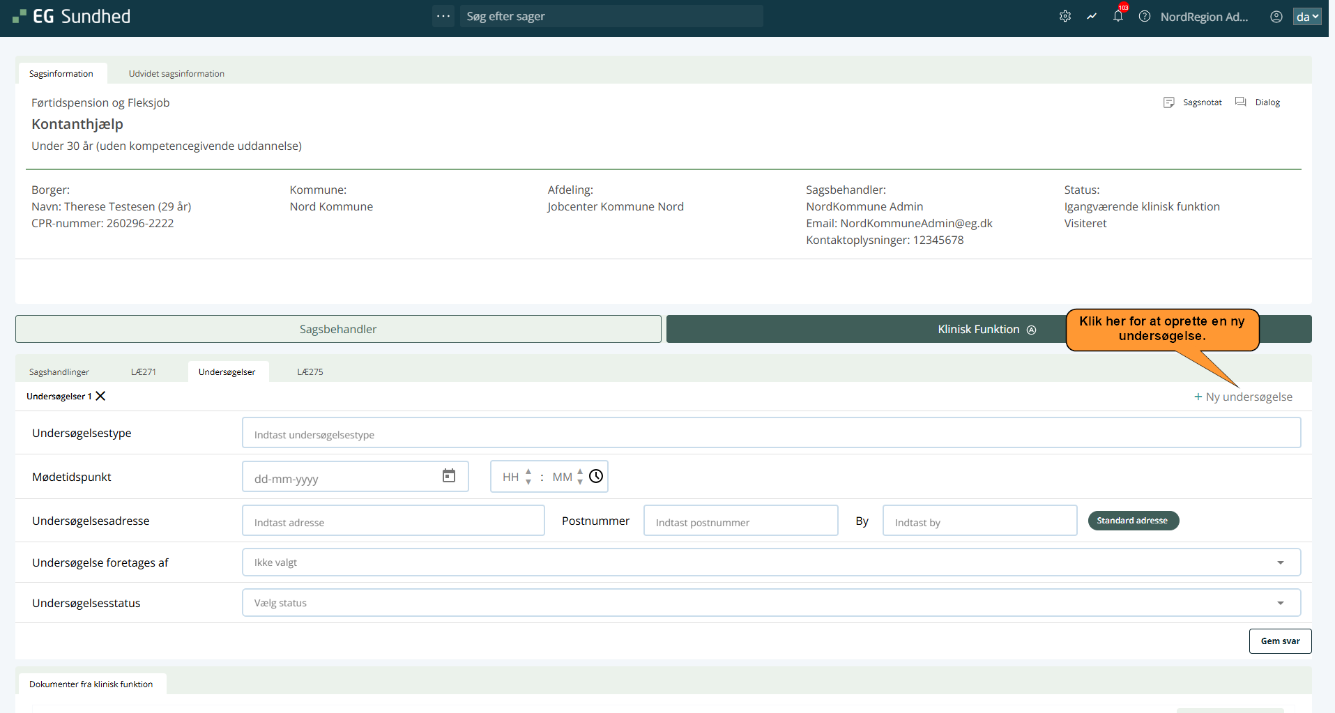Screen dimensions: 1335x713
Task: Click the help question mark icon
Action: (x=1145, y=16)
